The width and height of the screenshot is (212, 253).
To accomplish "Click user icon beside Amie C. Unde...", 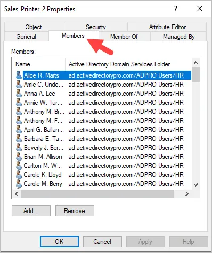I will [x=19, y=84].
